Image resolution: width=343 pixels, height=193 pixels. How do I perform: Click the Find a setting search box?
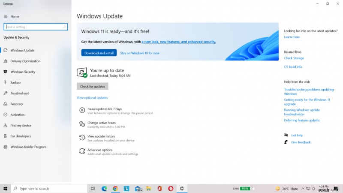tap(36, 27)
